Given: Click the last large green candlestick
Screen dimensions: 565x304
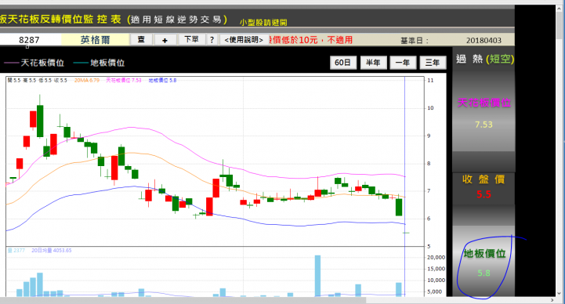Looking at the screenshot, I should [x=399, y=207].
